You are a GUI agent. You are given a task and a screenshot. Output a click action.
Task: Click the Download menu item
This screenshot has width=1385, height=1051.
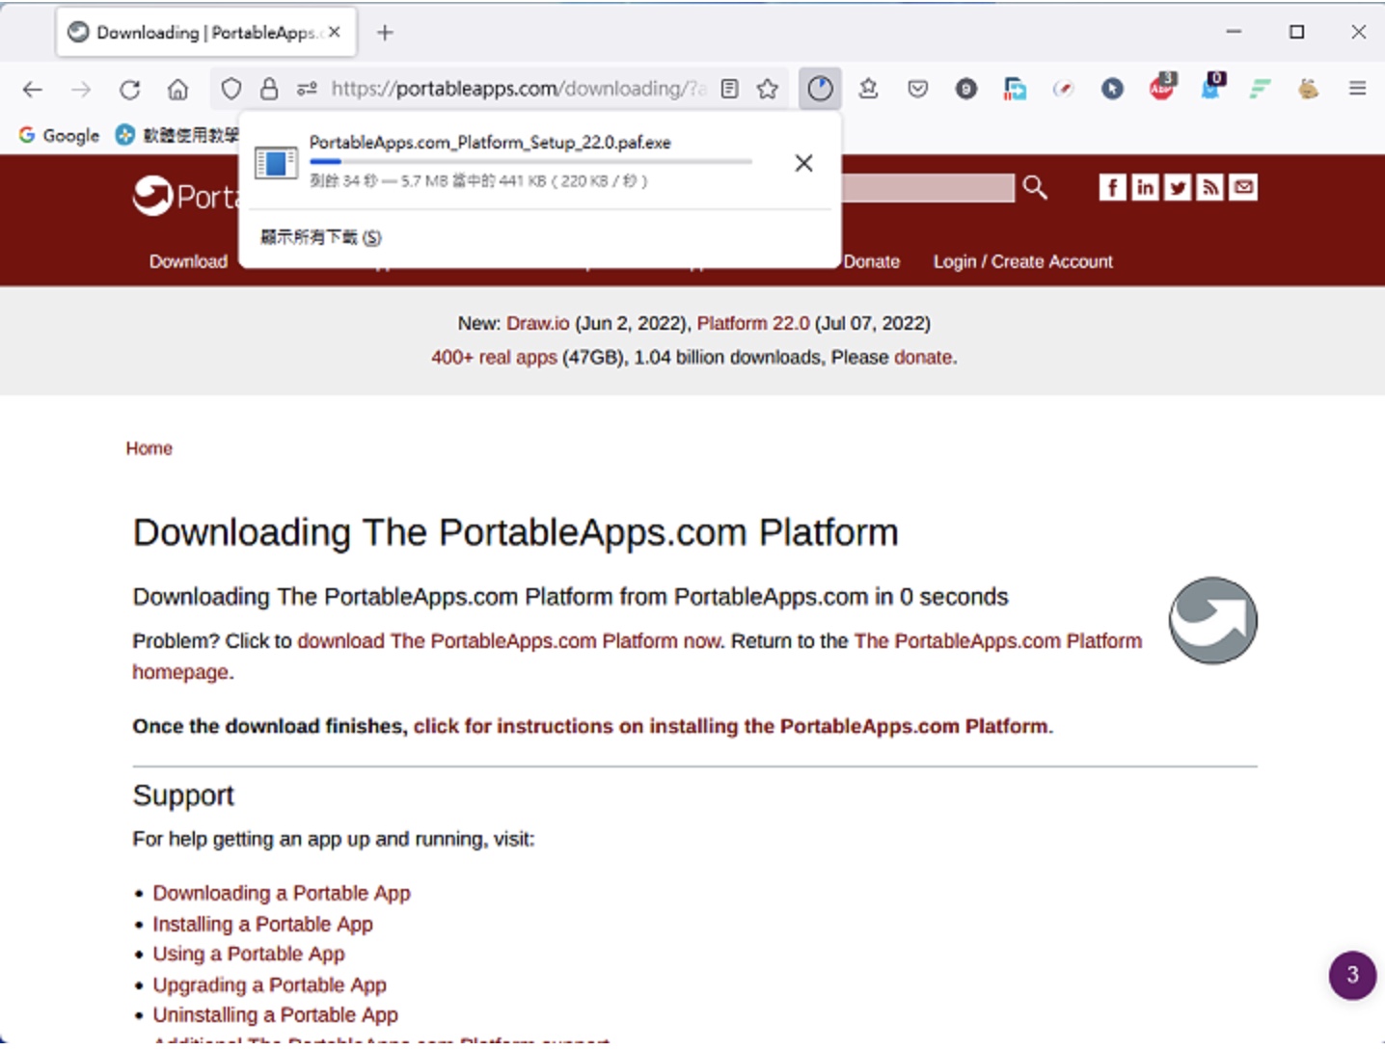point(188,261)
